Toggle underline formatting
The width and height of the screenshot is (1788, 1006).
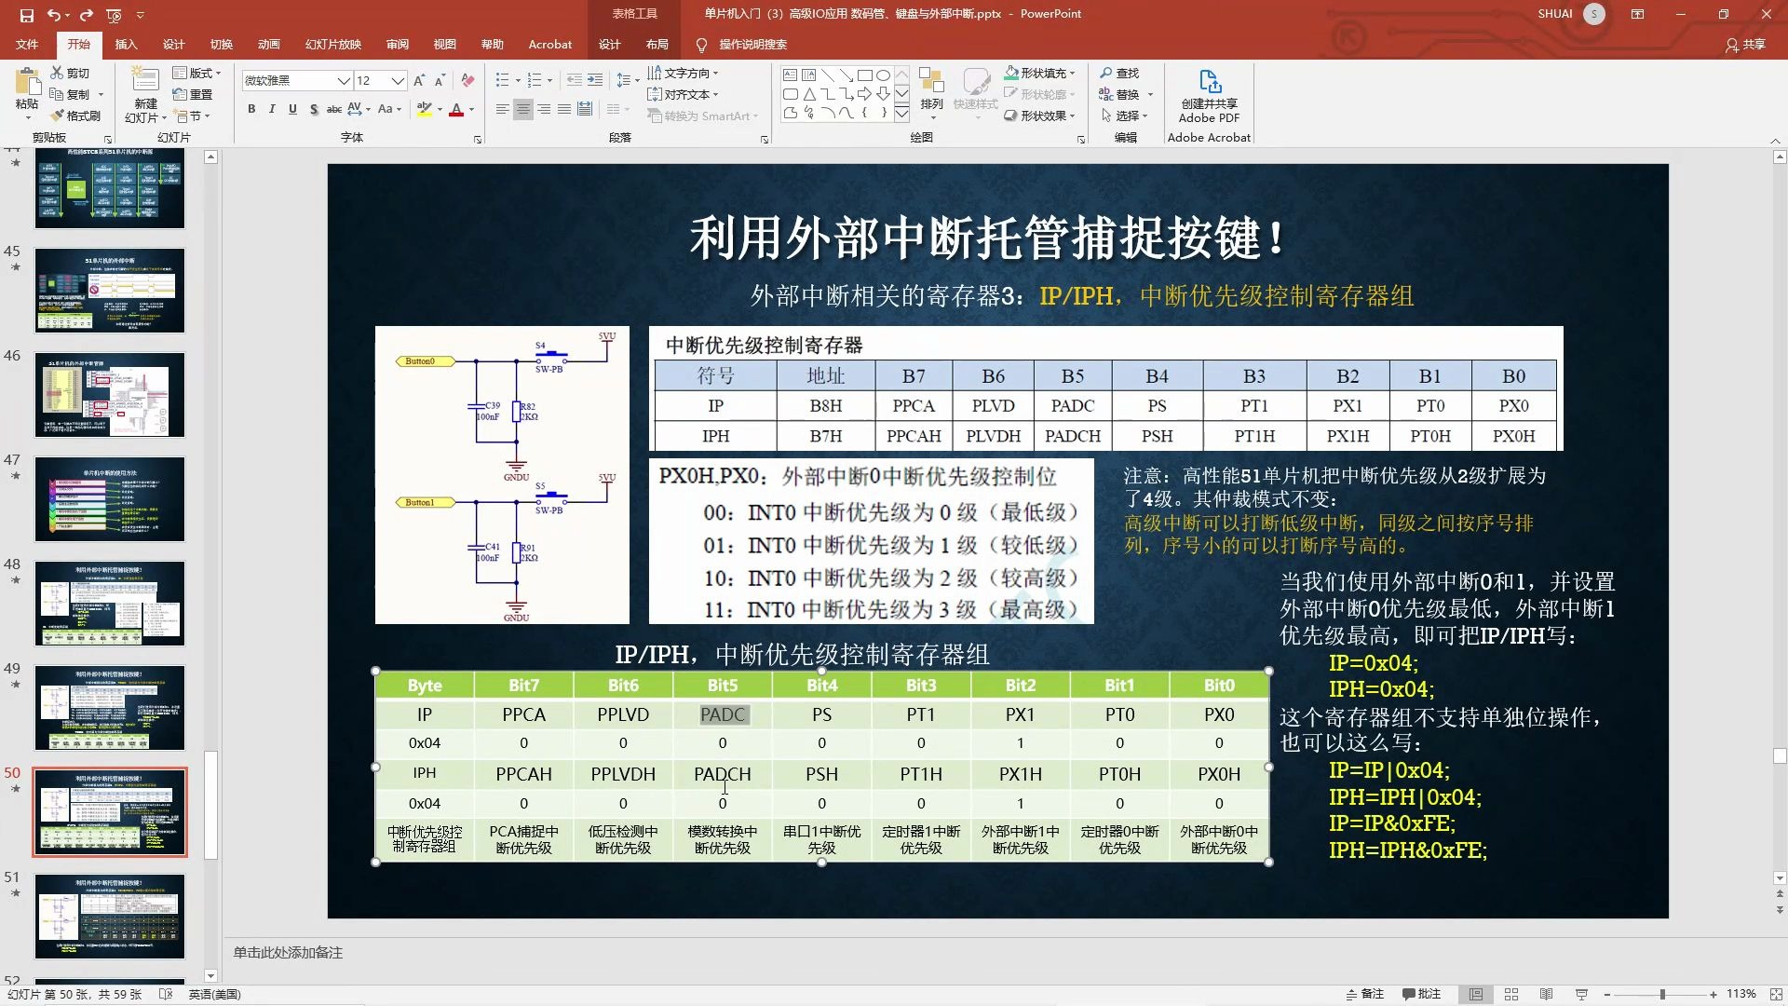click(x=291, y=109)
